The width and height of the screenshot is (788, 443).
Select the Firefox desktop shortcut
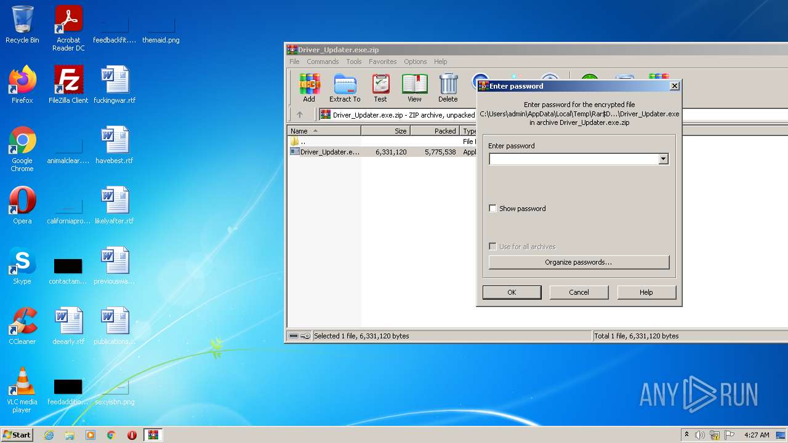22,84
